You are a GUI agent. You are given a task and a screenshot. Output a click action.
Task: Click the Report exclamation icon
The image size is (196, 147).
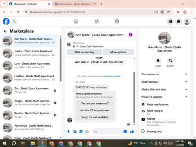(143, 119)
